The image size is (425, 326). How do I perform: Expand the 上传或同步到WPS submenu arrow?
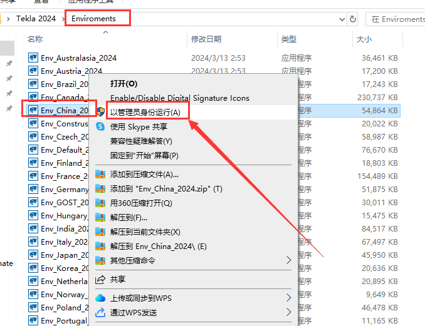[x=289, y=298]
